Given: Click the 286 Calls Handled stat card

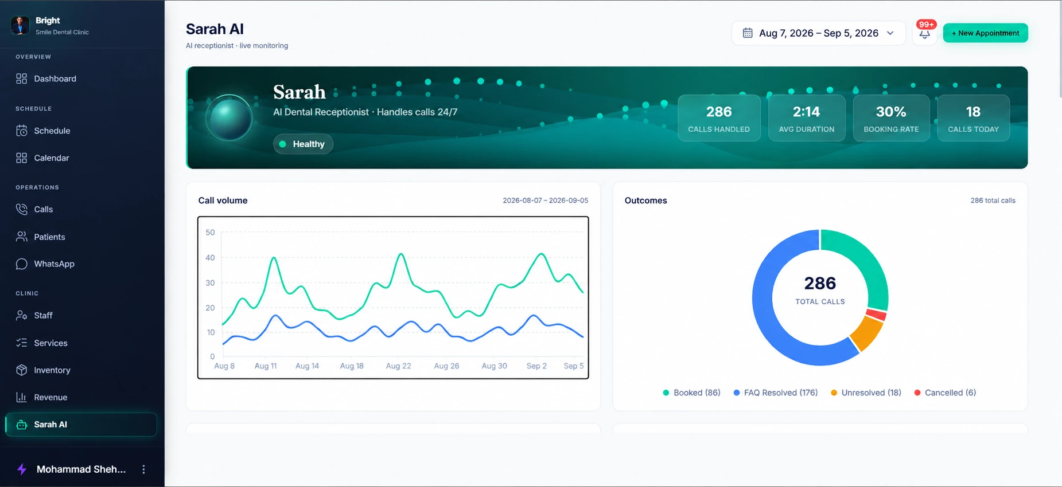Looking at the screenshot, I should click(x=719, y=118).
